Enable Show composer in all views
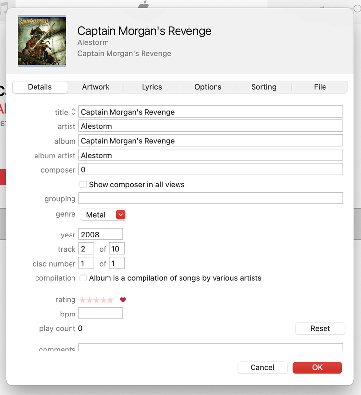 click(83, 185)
